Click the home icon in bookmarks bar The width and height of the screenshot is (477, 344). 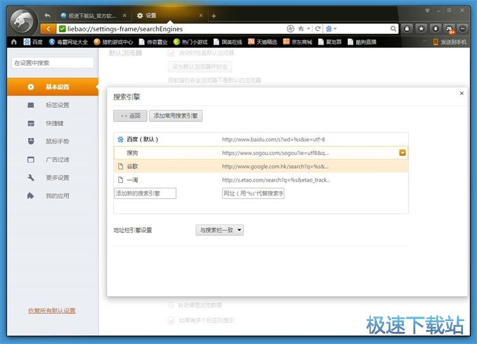tap(14, 42)
